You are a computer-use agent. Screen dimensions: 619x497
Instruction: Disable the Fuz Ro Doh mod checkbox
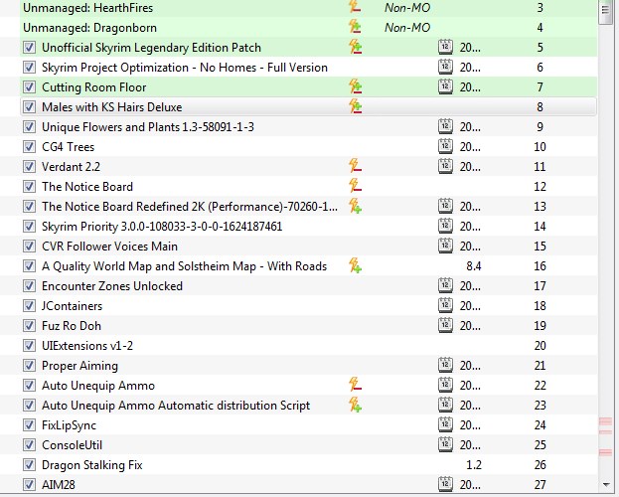pyautogui.click(x=29, y=325)
